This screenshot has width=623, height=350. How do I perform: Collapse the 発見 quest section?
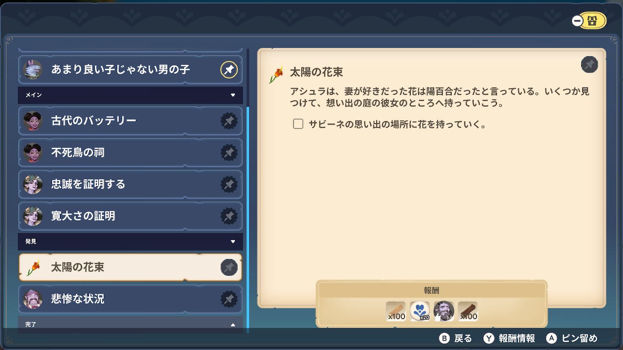[x=233, y=241]
